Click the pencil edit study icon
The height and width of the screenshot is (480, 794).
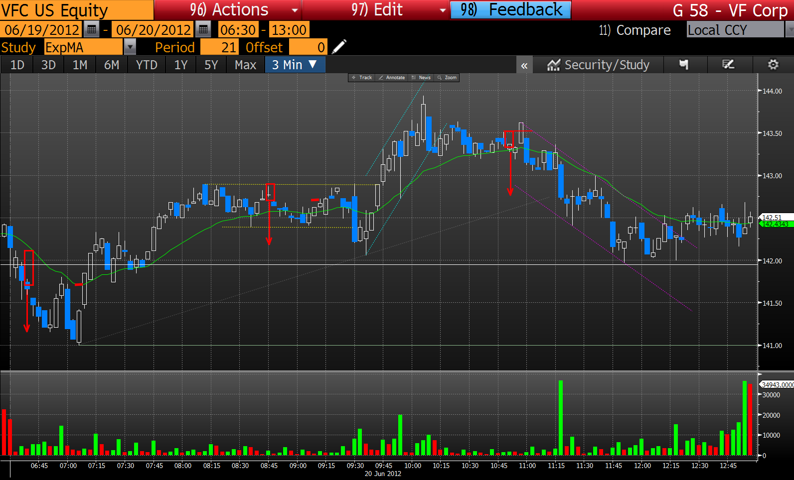point(339,47)
